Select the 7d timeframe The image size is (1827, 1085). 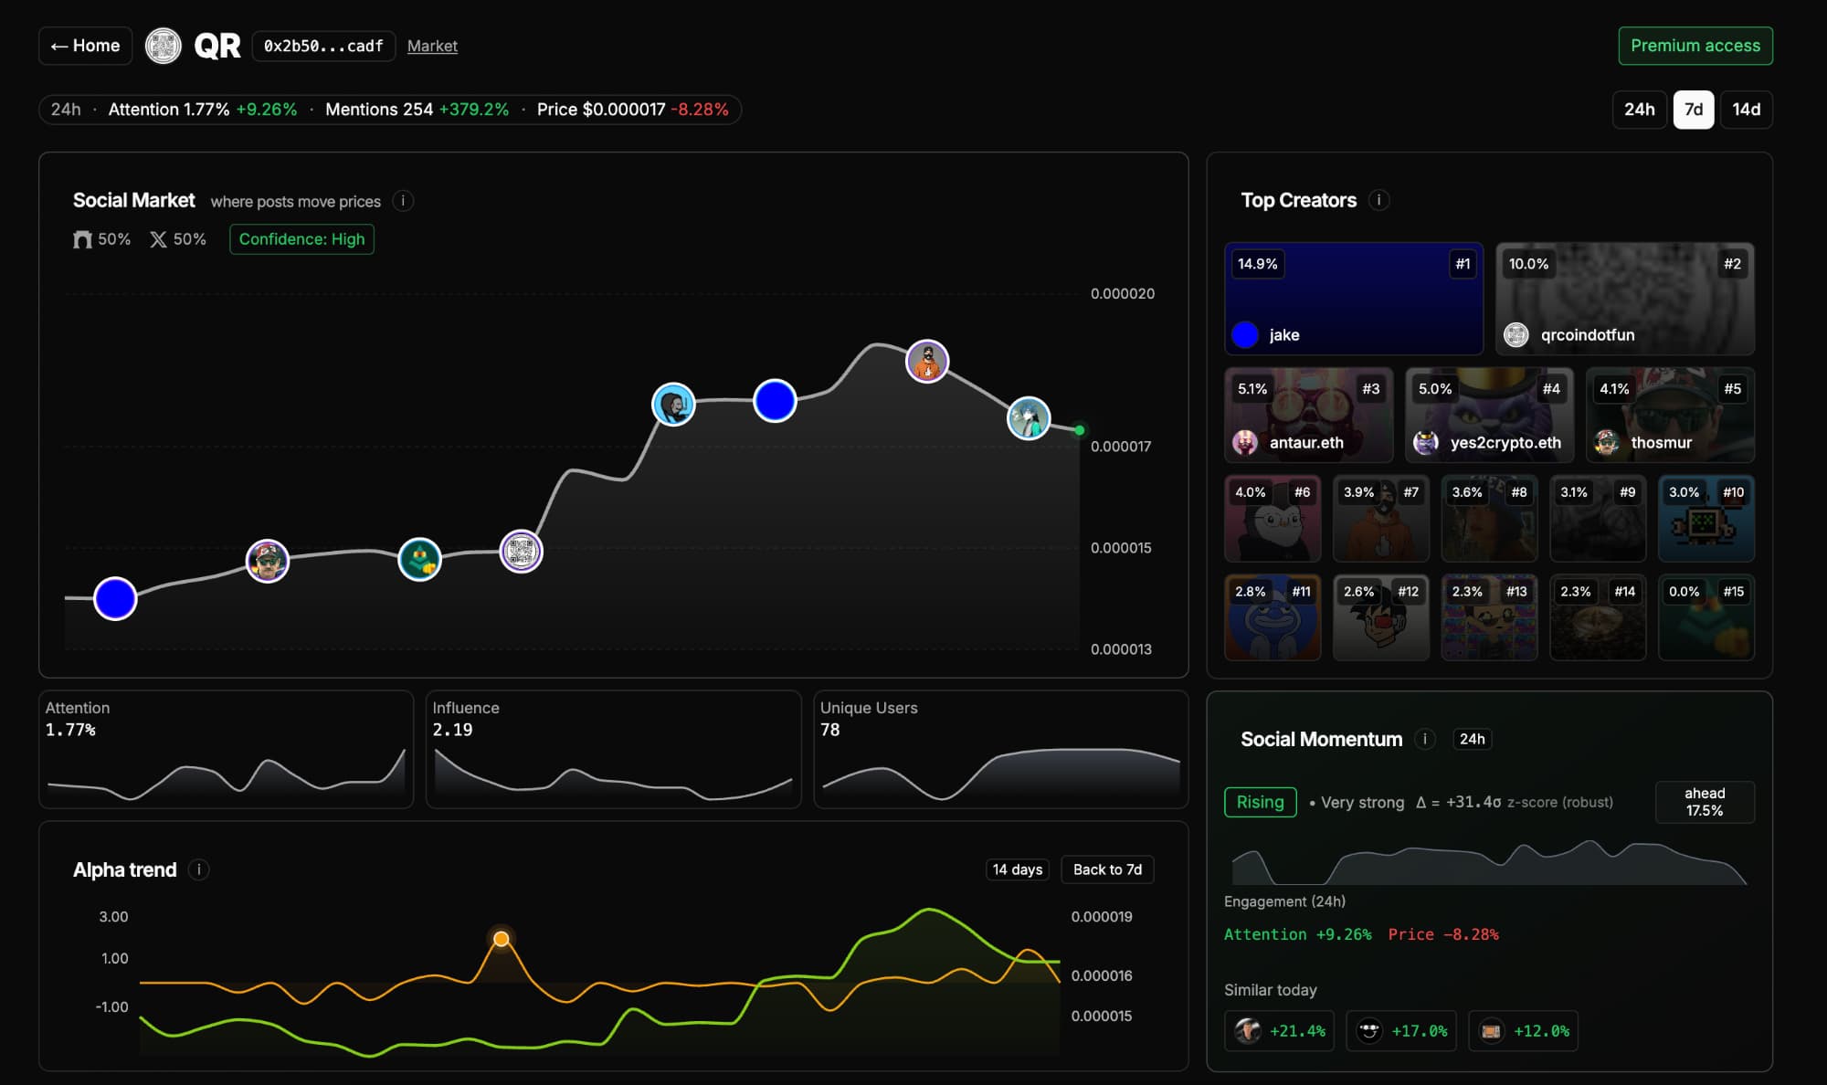click(1693, 110)
